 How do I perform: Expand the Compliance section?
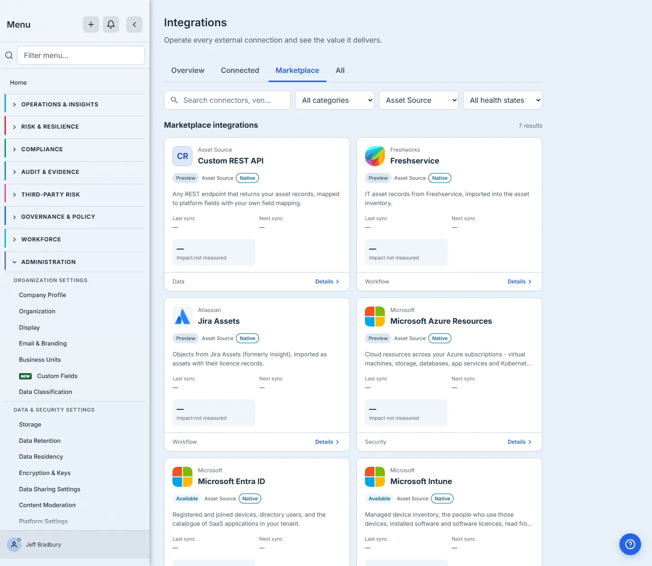[75, 149]
